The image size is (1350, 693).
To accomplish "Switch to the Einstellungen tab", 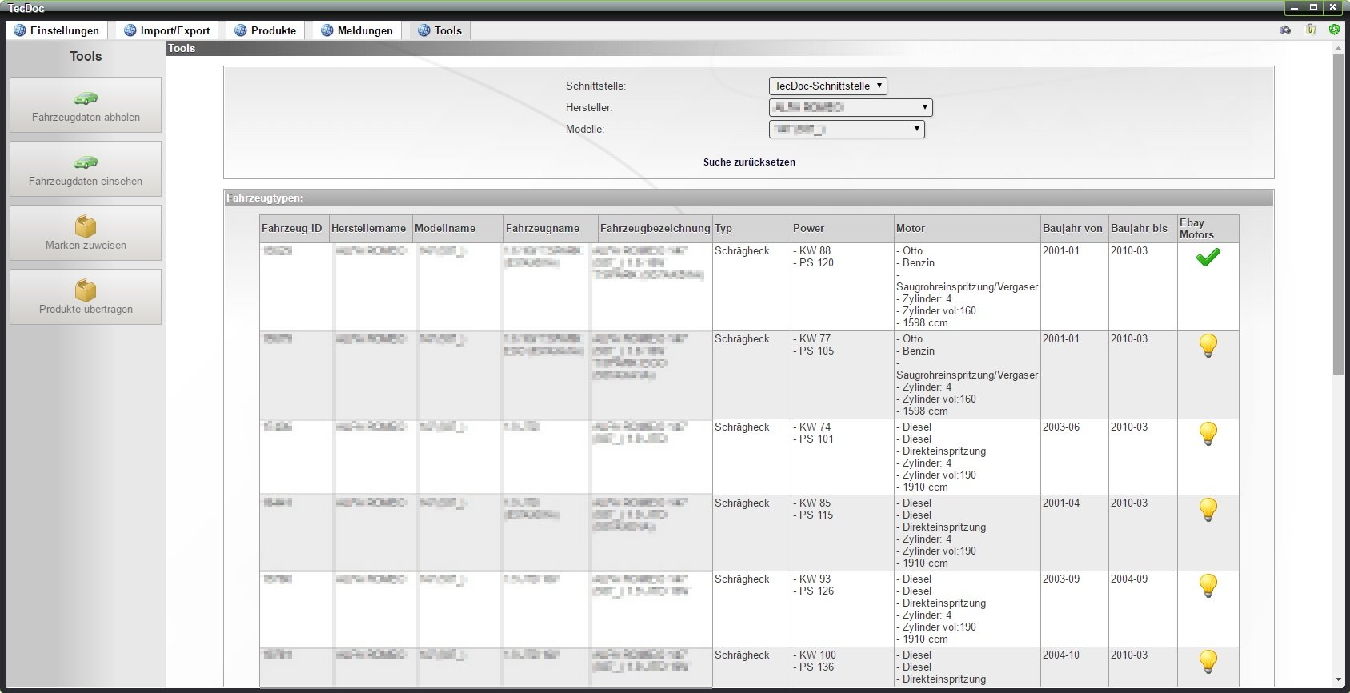I will click(57, 30).
